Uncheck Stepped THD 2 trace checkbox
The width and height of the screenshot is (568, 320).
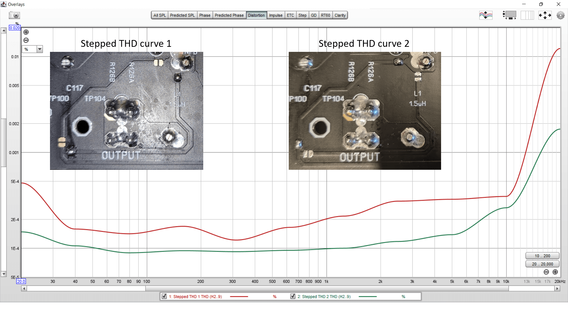tap(293, 296)
